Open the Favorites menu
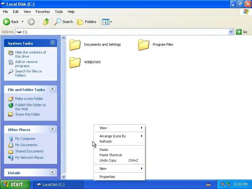 pos(43,12)
